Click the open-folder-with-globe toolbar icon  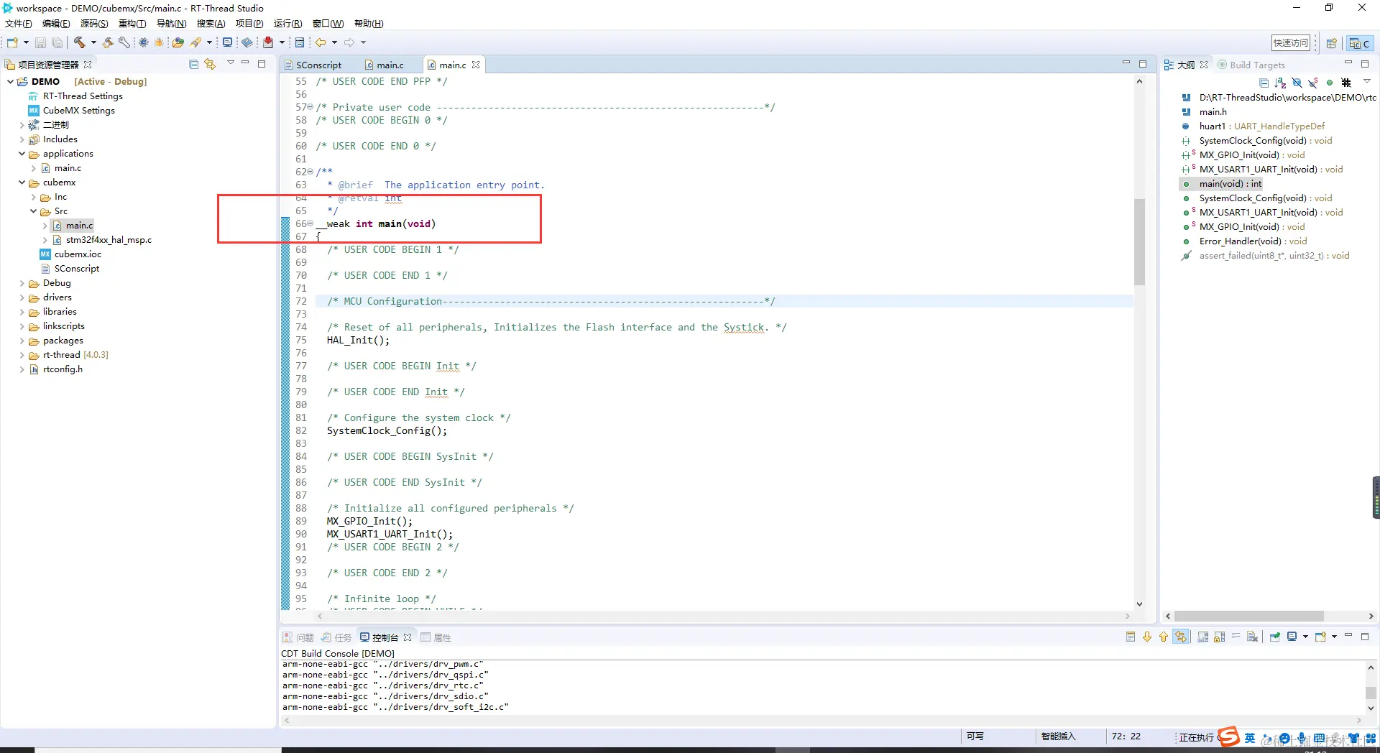(178, 43)
